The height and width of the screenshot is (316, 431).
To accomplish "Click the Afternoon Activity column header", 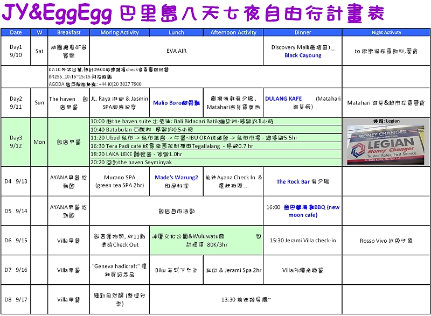I will (x=233, y=32).
